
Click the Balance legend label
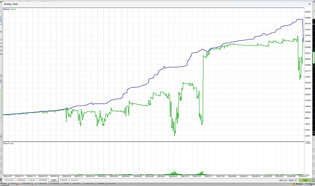click(x=6, y=9)
